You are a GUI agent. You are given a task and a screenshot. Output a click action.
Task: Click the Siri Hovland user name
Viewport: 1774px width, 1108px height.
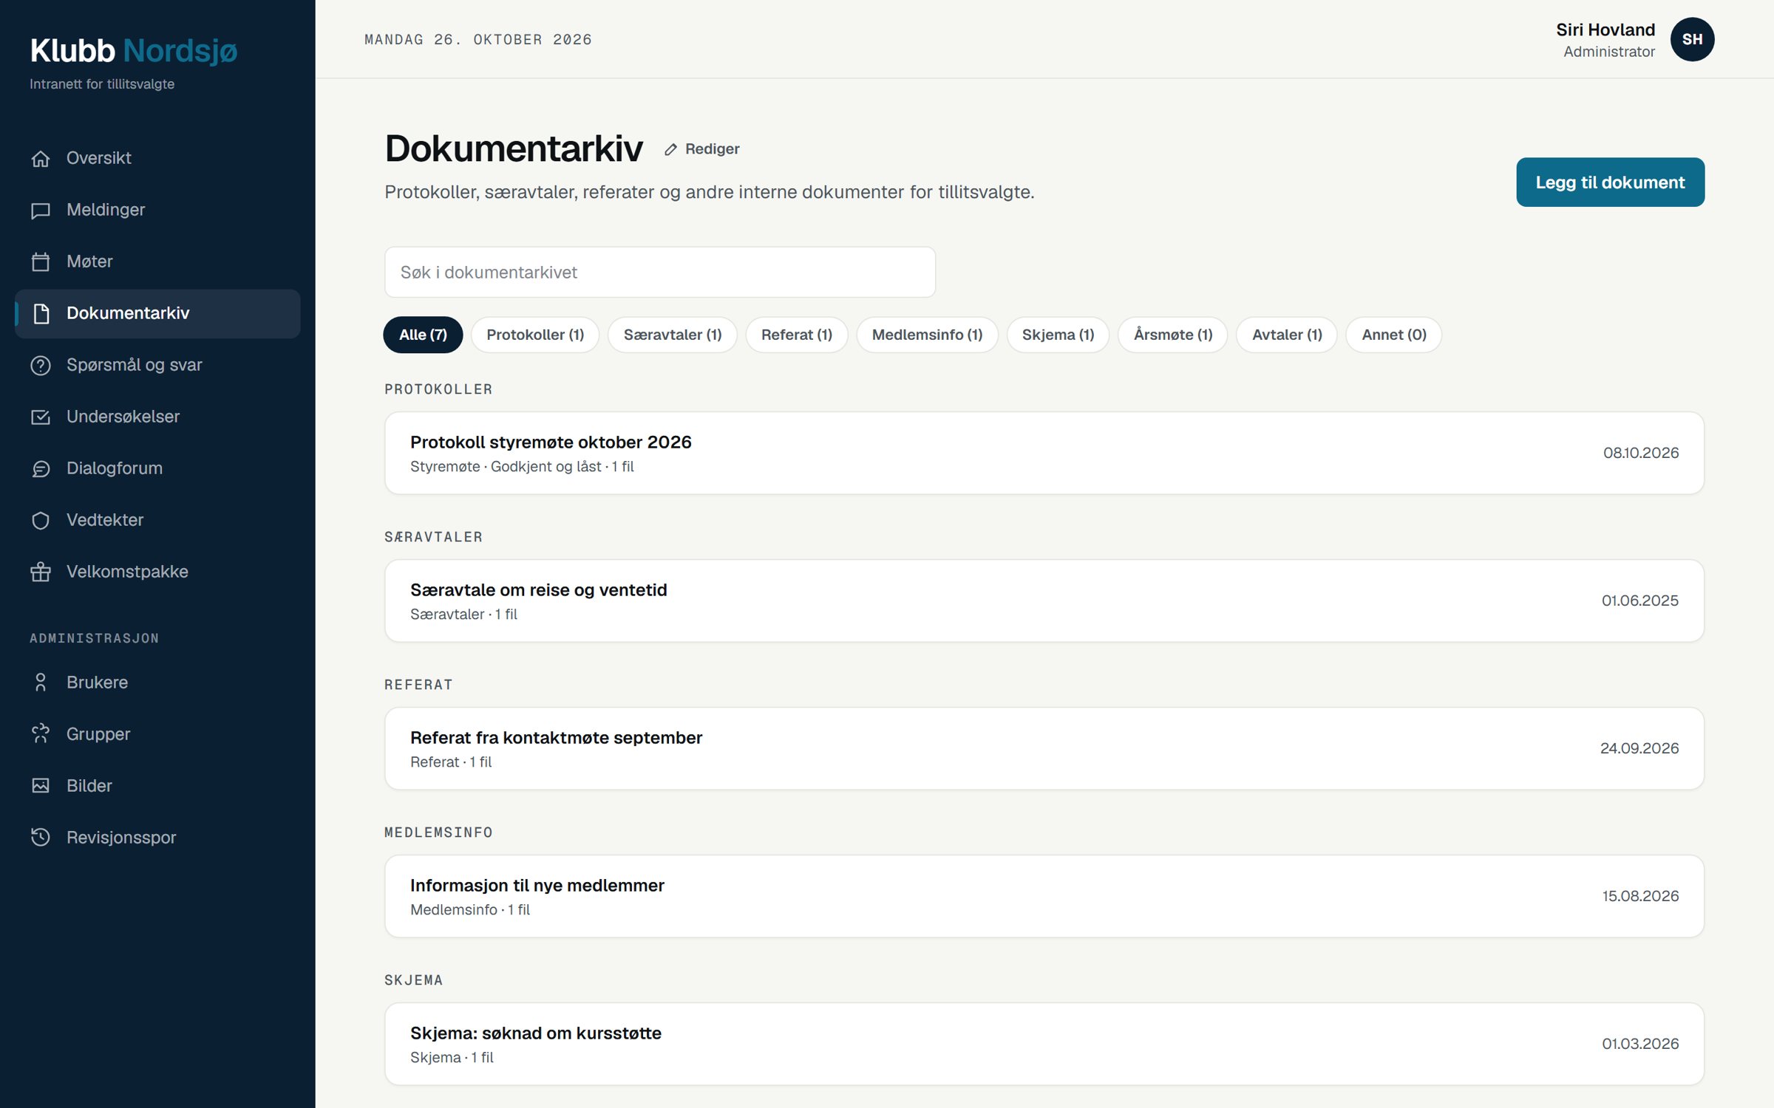click(x=1605, y=30)
